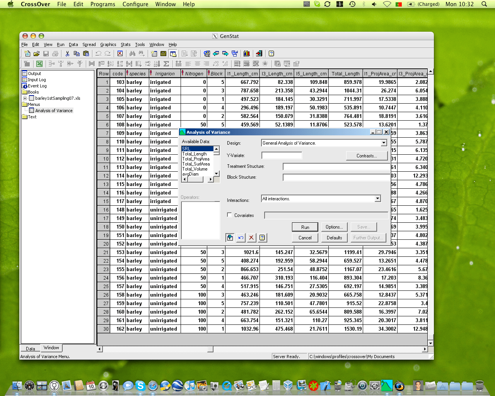The width and height of the screenshot is (495, 396).
Task: Select Input Log in the left tree
Action: coord(37,80)
